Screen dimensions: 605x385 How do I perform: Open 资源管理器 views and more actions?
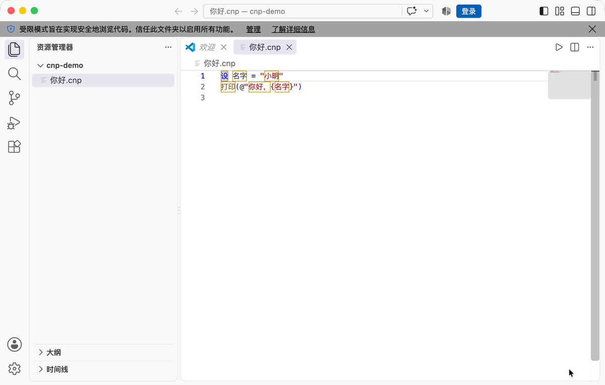(168, 47)
